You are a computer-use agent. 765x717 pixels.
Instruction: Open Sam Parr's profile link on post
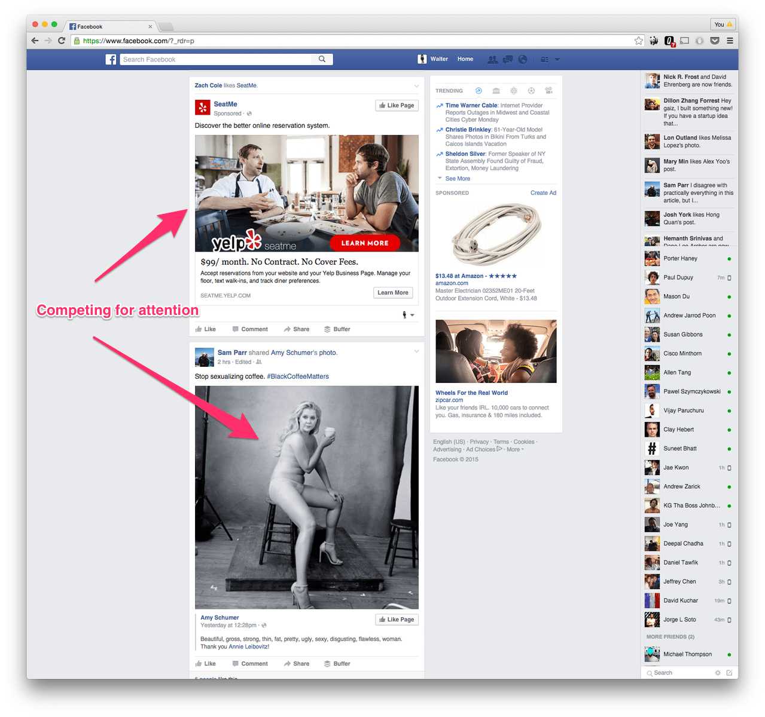point(232,353)
